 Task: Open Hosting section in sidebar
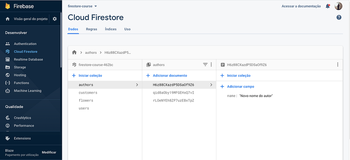coord(20,75)
